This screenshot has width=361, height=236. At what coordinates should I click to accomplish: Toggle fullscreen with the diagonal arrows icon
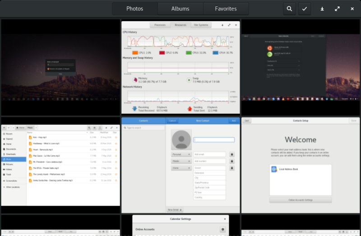pos(337,9)
